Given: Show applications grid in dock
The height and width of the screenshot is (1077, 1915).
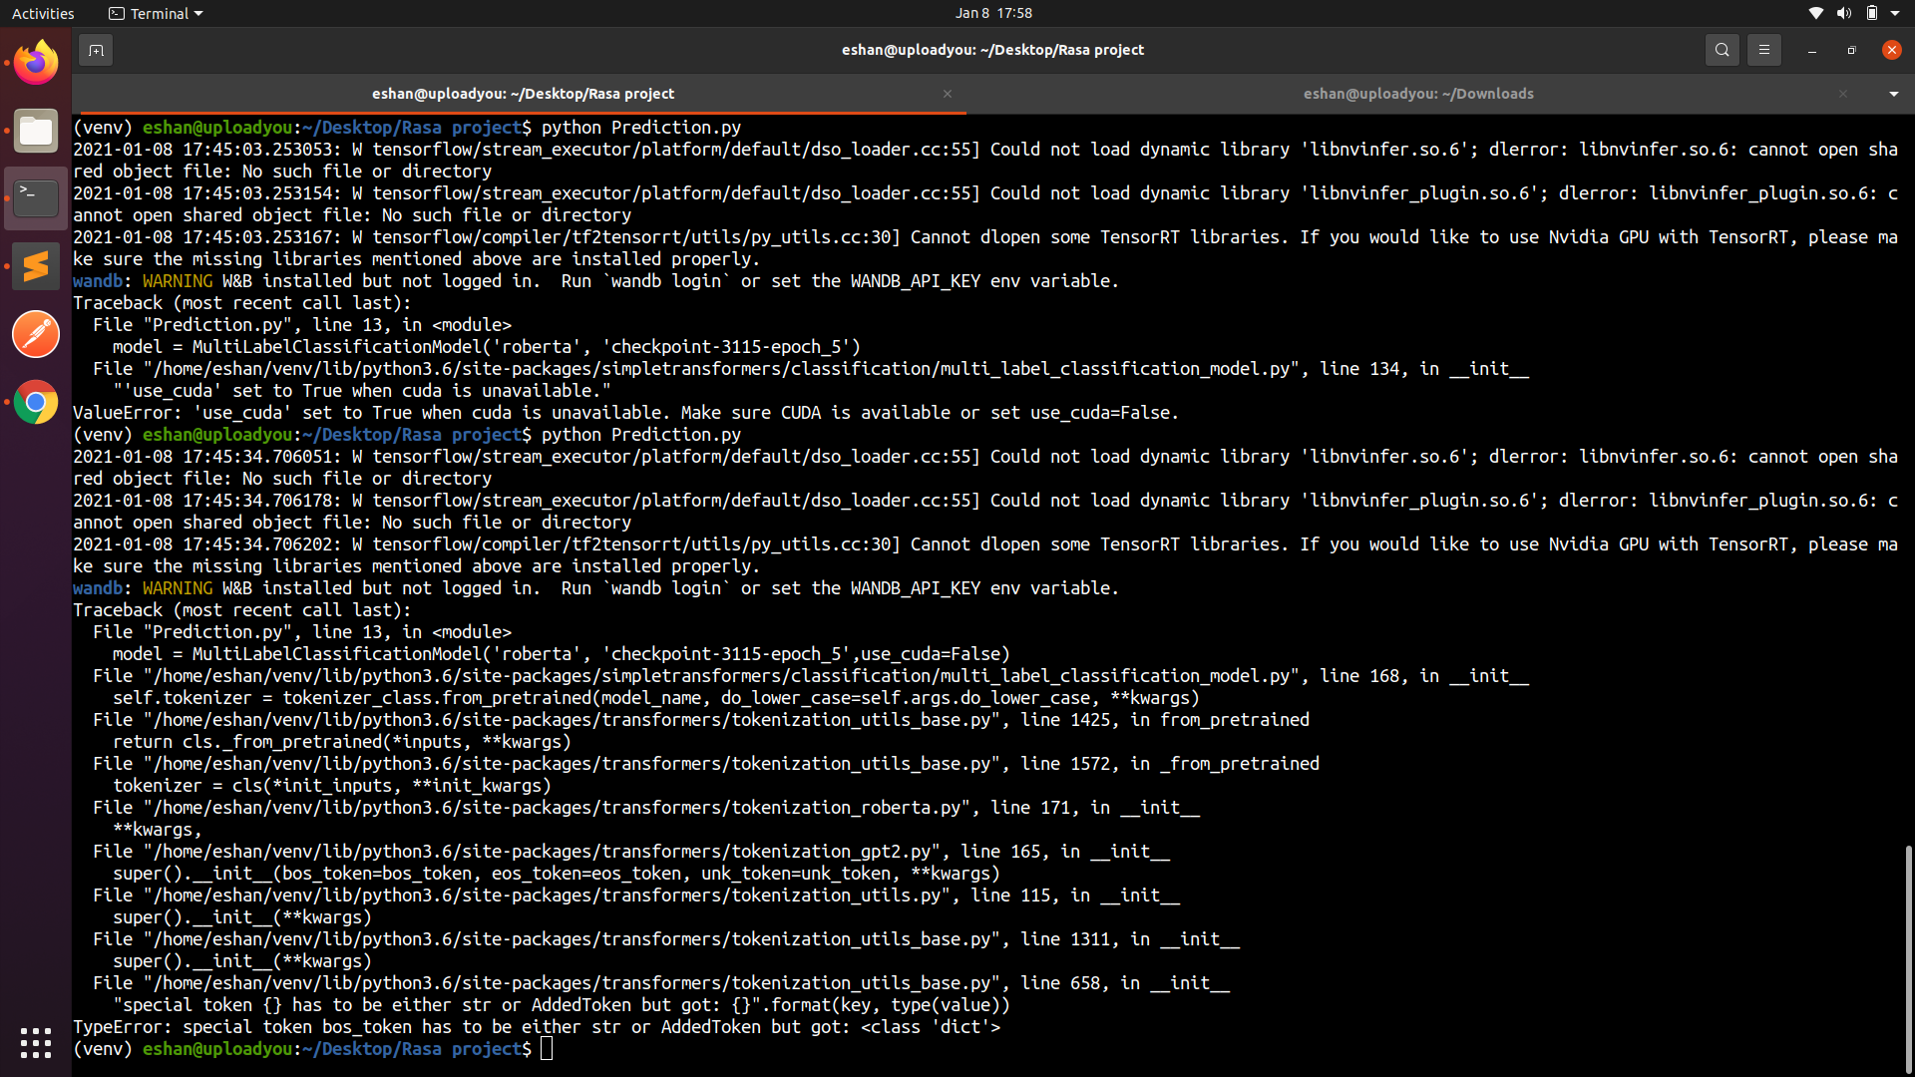Looking at the screenshot, I should click(x=36, y=1043).
